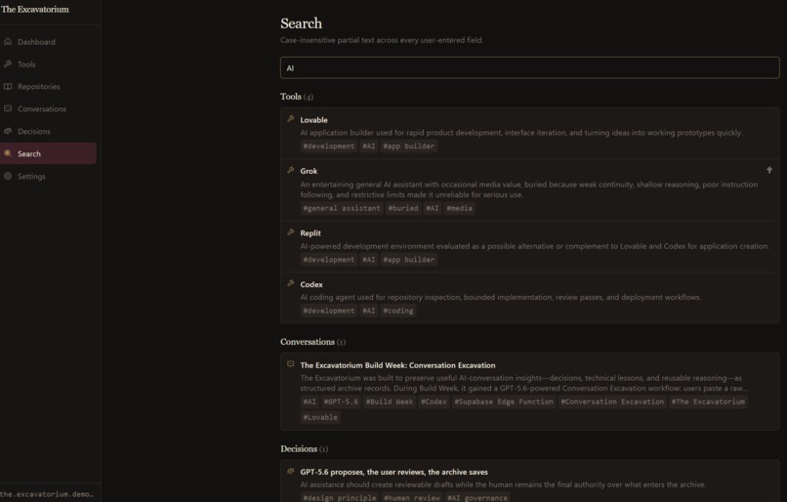This screenshot has height=502, width=787.
Task: Click the #Codex conversation tag
Action: [434, 401]
